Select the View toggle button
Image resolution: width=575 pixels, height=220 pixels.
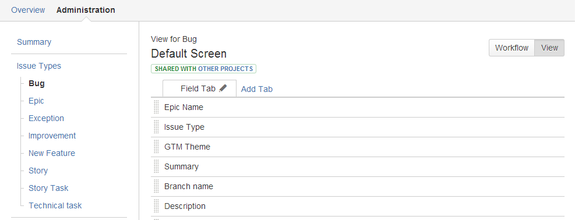point(549,48)
